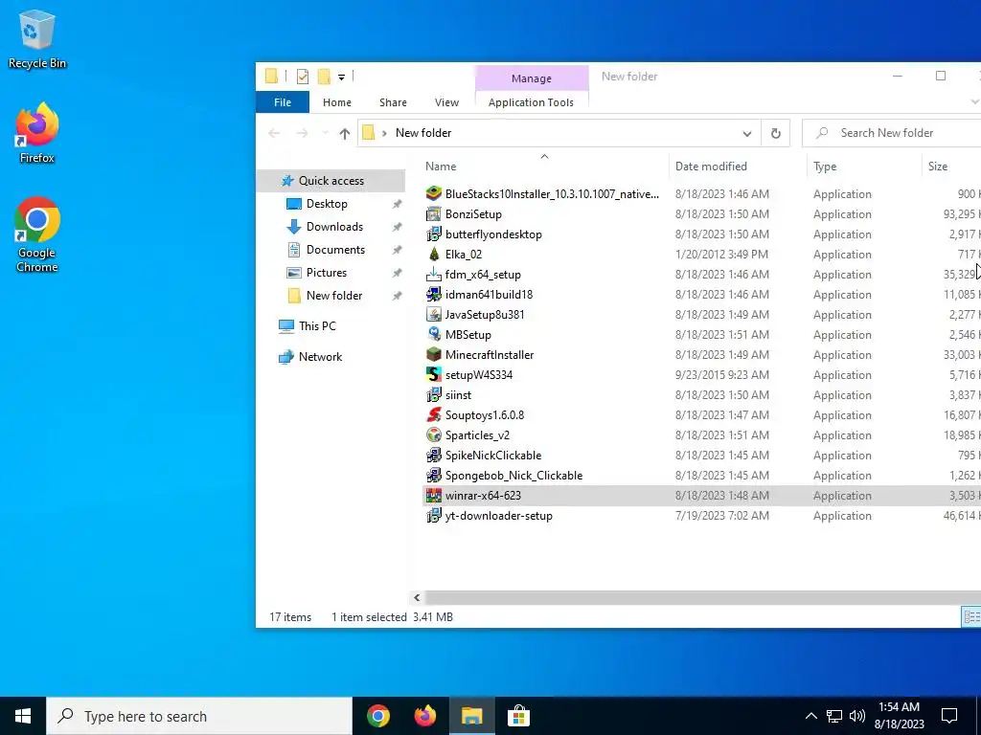Select the MBSetup icon

[x=434, y=334]
